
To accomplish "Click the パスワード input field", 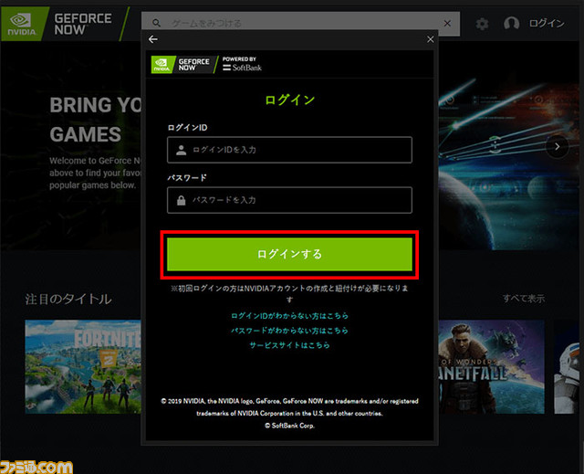I will pyautogui.click(x=289, y=200).
